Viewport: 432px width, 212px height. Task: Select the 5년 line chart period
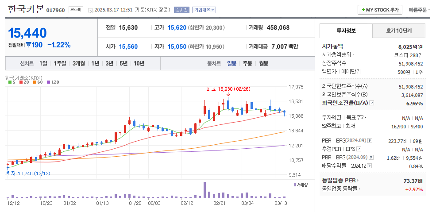click(x=123, y=64)
